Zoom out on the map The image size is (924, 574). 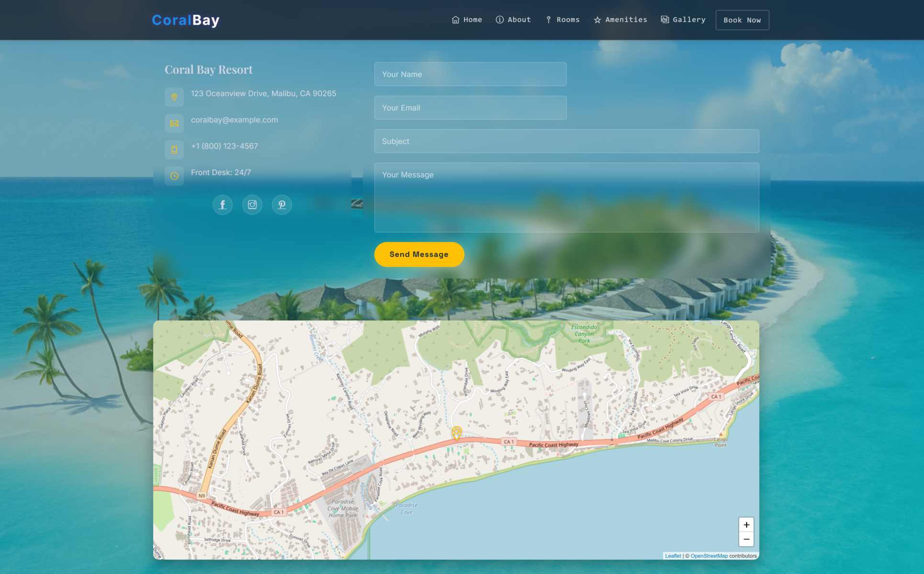(x=746, y=539)
